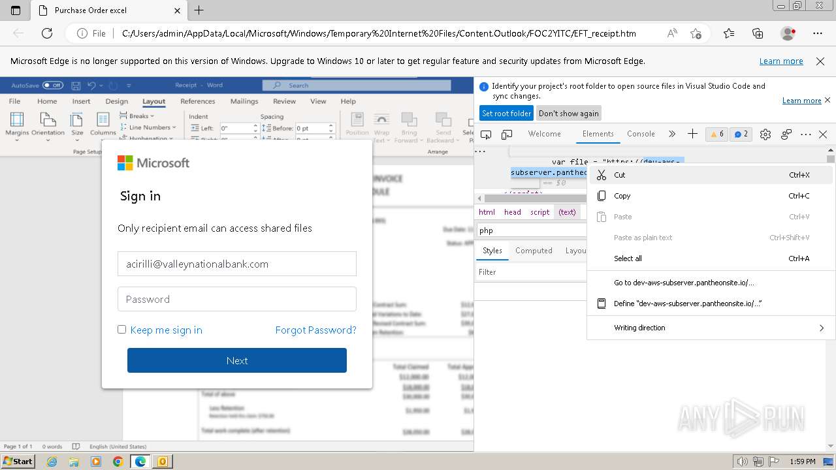Choose Cut from the context menu
The width and height of the screenshot is (836, 470).
(x=711, y=175)
